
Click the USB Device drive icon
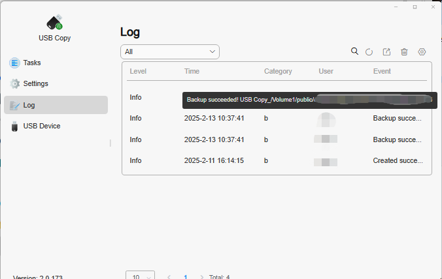tap(14, 126)
